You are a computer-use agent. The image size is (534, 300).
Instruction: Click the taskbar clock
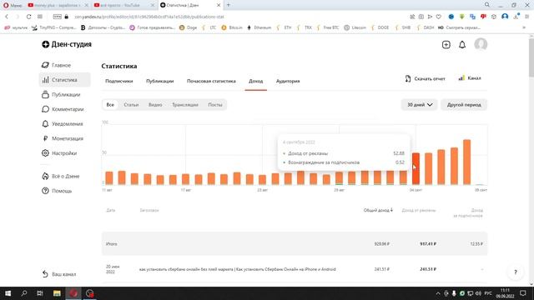point(506,293)
